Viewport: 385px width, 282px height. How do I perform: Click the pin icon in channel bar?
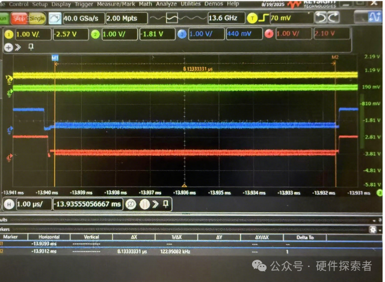point(31,47)
